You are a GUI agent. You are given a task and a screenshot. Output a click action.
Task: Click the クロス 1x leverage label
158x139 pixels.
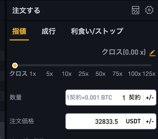click(x=23, y=74)
